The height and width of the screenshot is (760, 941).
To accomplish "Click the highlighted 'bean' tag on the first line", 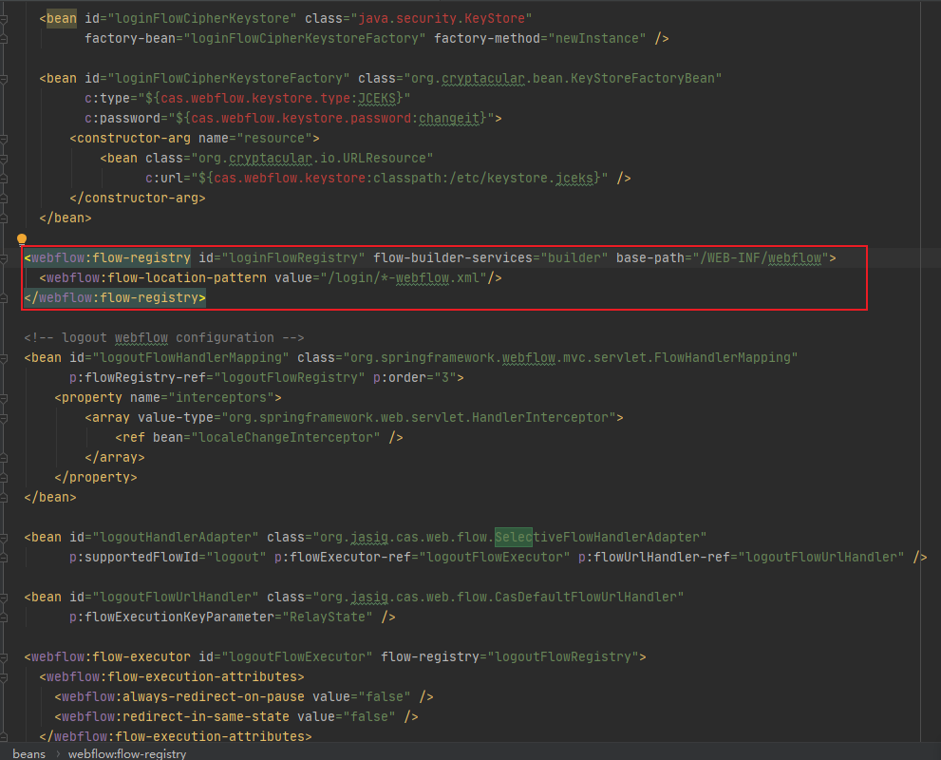I will coord(61,19).
